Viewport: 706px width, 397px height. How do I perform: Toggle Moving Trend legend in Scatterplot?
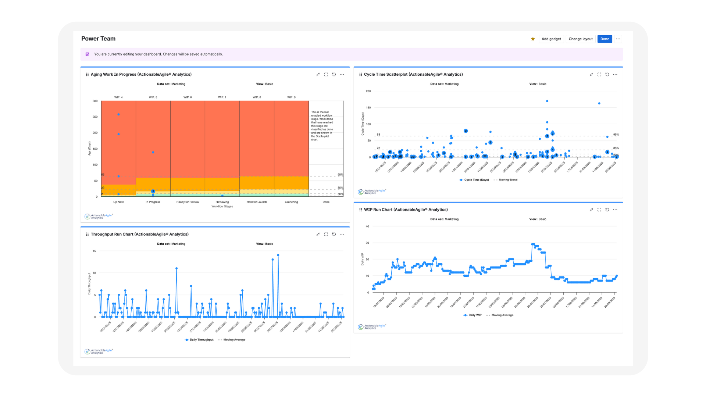508,180
